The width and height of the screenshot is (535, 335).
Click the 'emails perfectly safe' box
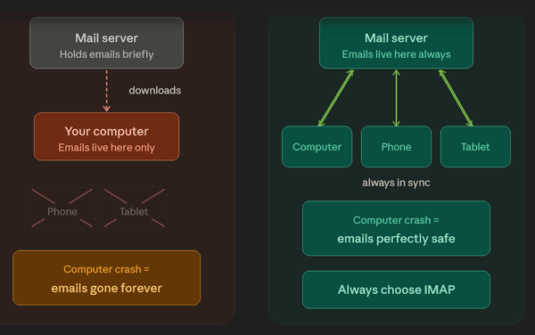tap(396, 228)
